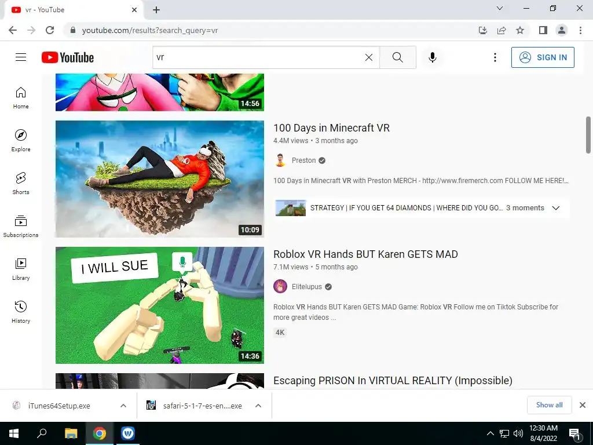Viewport: 593px width, 445px height.
Task: Close the downloads bar
Action: (x=583, y=405)
